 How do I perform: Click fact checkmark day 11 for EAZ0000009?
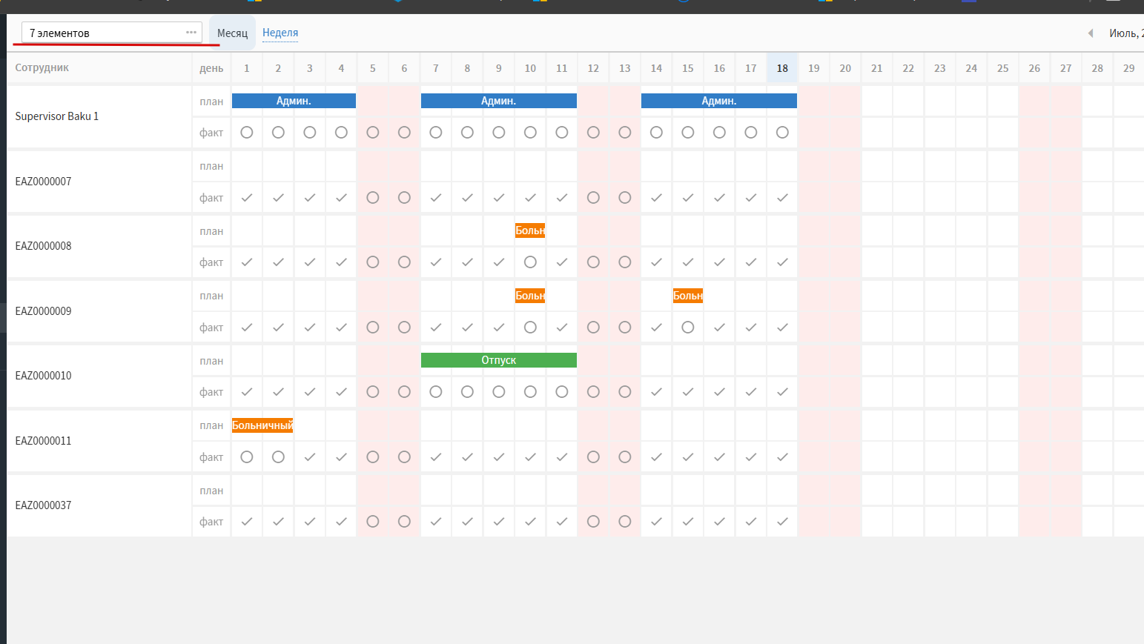pyautogui.click(x=562, y=328)
